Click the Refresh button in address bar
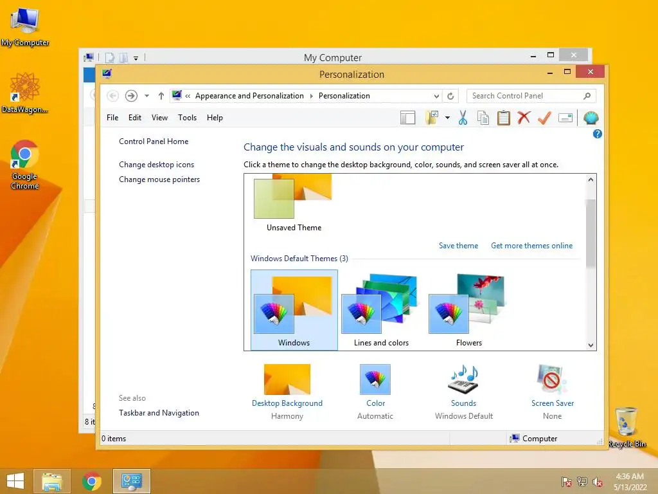The width and height of the screenshot is (658, 494). (450, 96)
